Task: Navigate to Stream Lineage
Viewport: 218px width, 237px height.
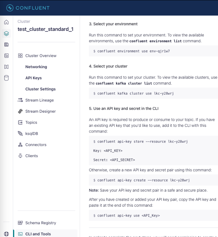Action: coord(39,100)
